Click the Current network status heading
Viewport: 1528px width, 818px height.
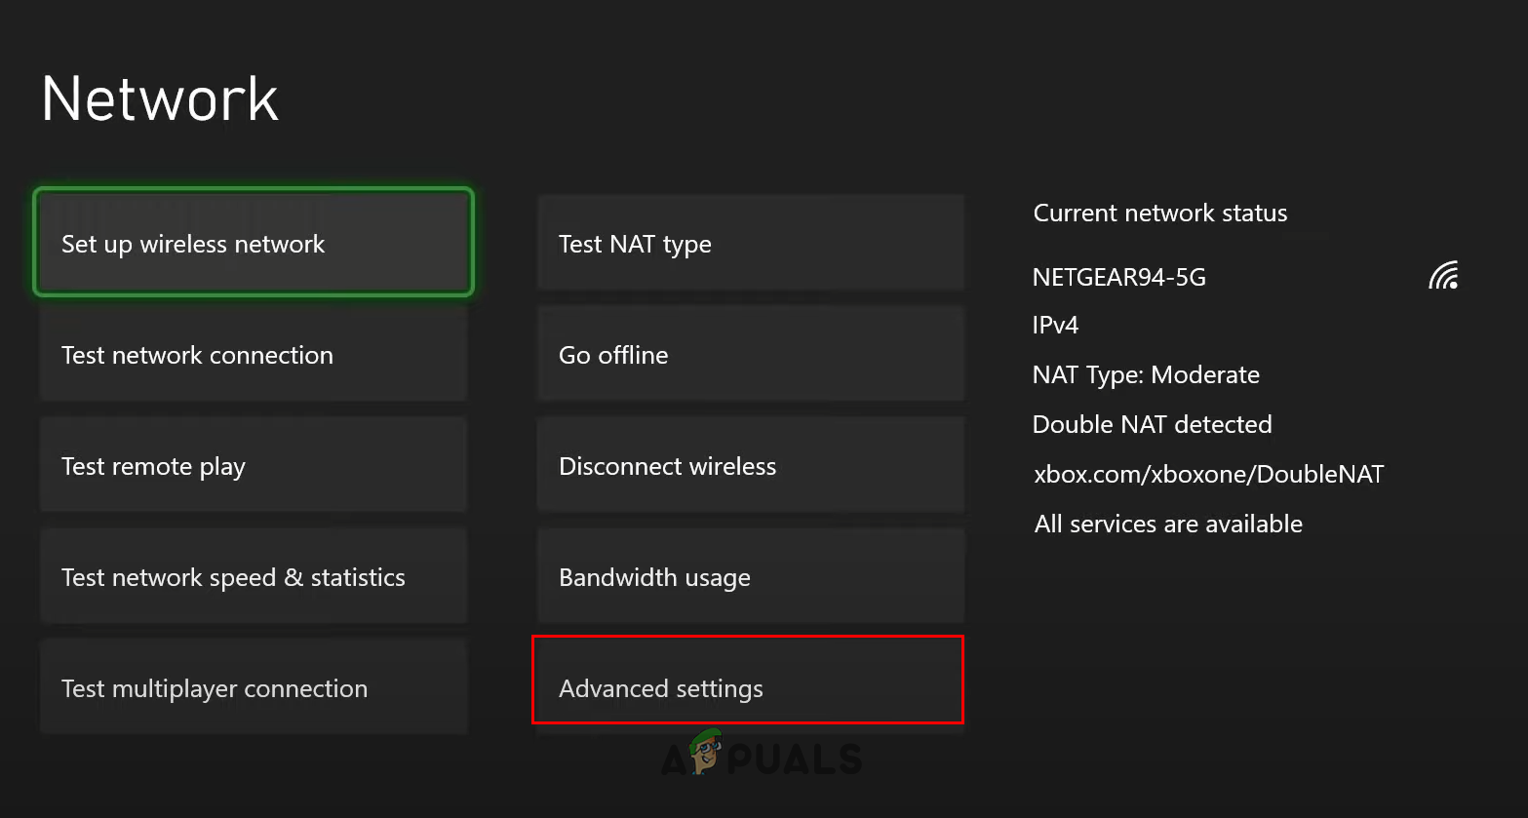click(1159, 213)
